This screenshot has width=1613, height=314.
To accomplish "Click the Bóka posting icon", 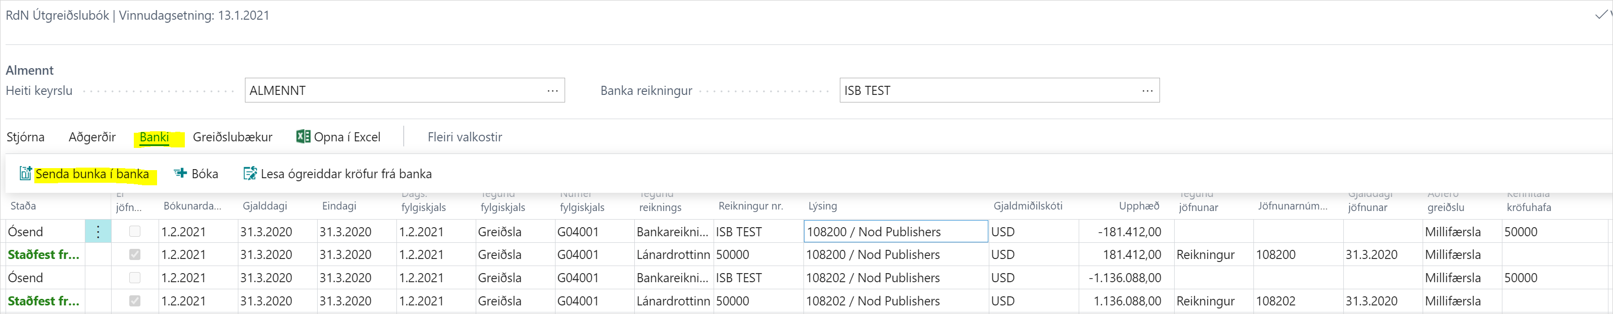I will point(180,173).
